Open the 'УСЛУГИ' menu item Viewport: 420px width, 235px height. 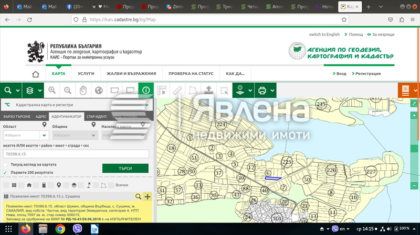[x=86, y=74]
